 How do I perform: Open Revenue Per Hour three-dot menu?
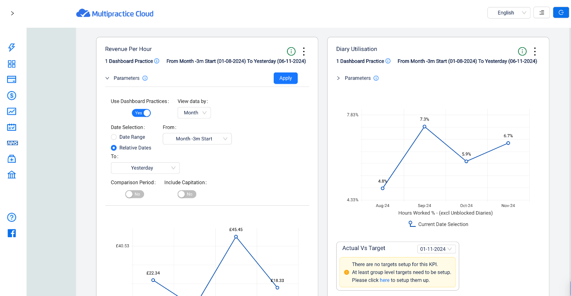[x=304, y=51]
